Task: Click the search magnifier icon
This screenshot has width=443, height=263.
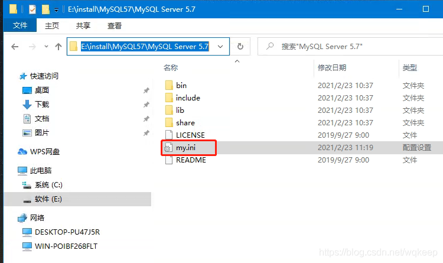Action: (x=270, y=46)
